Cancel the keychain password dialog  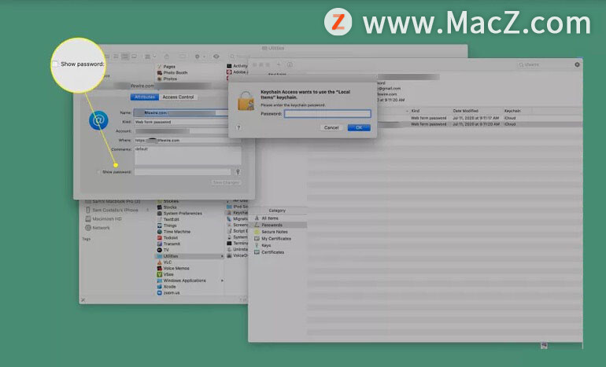pyautogui.click(x=331, y=127)
